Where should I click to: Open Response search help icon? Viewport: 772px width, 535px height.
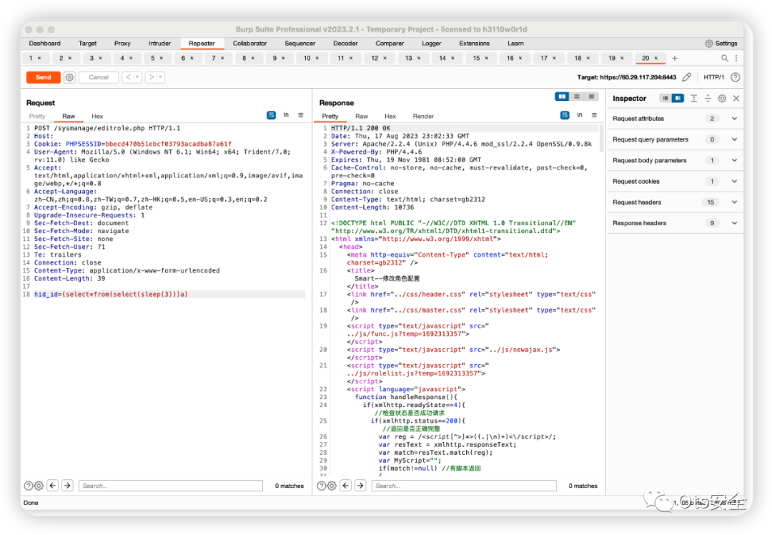pyautogui.click(x=322, y=486)
